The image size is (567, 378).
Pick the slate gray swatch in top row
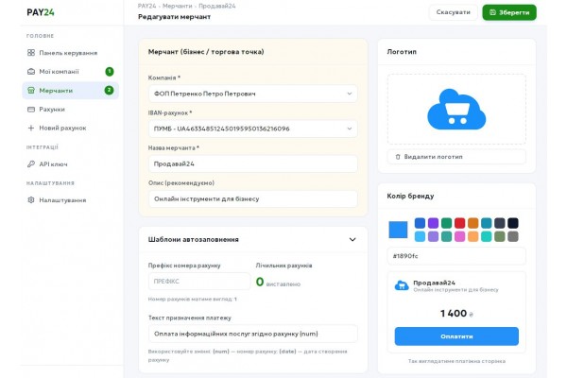point(500,223)
